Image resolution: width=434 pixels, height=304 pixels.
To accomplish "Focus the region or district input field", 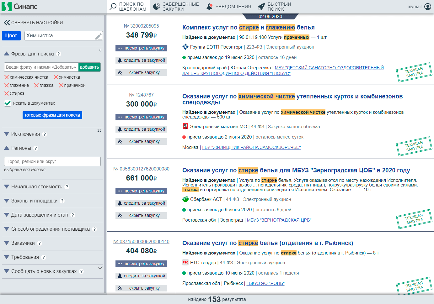I will tap(52, 161).
